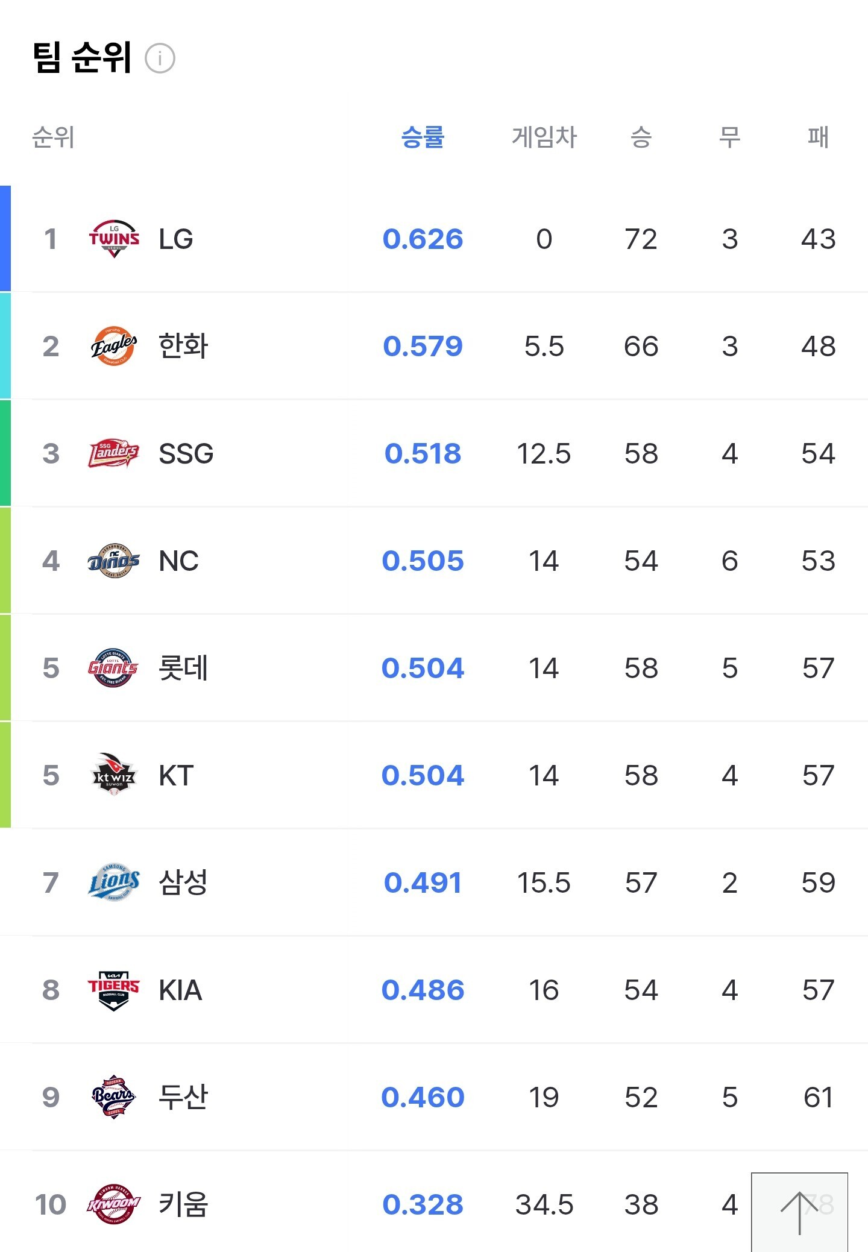This screenshot has height=1252, width=868.
Task: Click the info icon beside 팀 순위
Action: (x=160, y=58)
